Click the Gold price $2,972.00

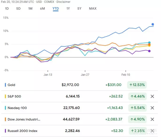click(x=70, y=85)
